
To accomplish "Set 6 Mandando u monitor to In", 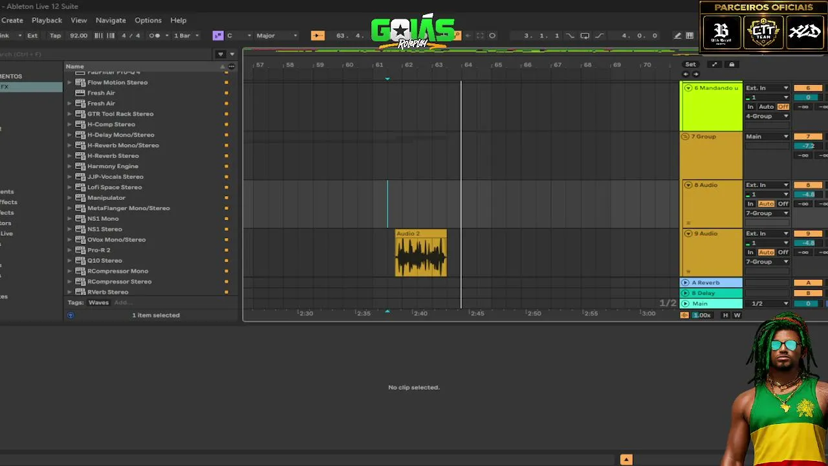I will click(x=750, y=107).
